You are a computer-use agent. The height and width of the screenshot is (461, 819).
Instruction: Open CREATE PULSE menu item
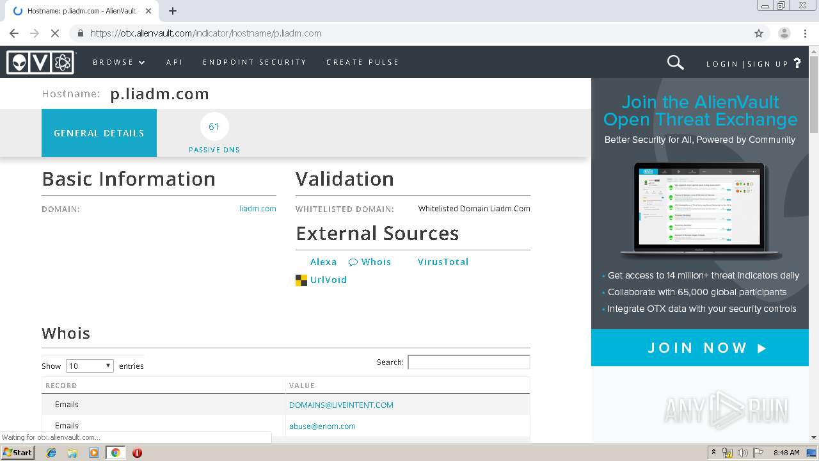(363, 62)
